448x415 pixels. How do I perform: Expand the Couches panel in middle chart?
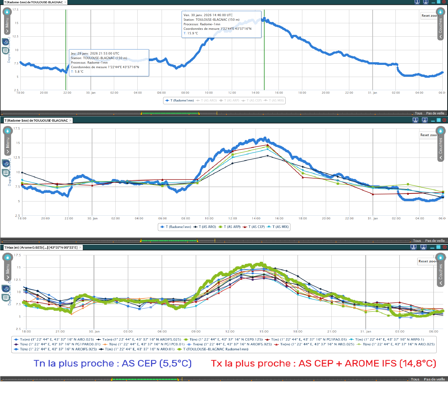[440, 149]
